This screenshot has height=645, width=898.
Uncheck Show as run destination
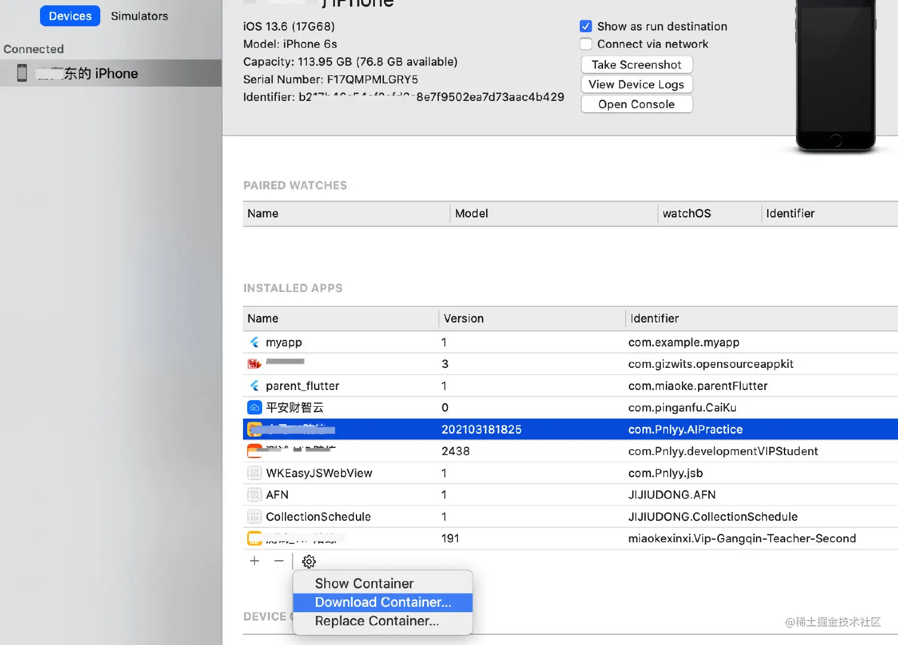(586, 26)
